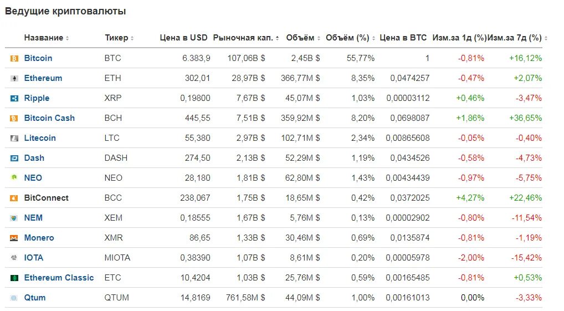Click the BitConnect coin icon
The image size is (564, 311).
pos(14,198)
